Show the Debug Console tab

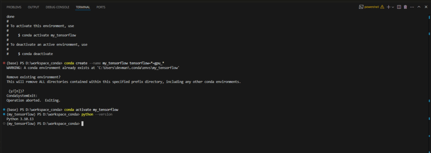pos(57,7)
